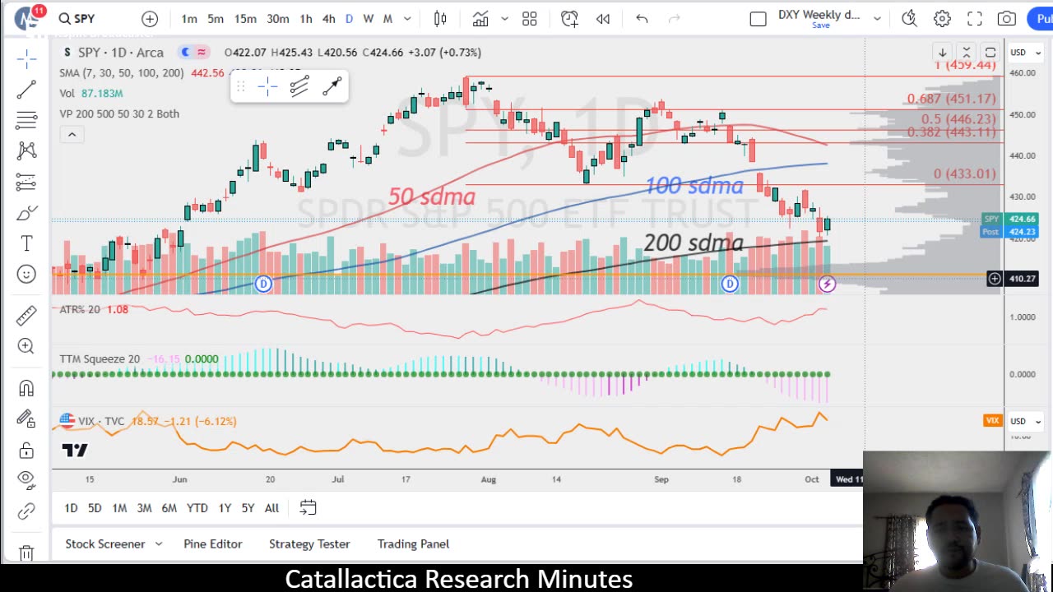Select the 1m timeframe
The width and height of the screenshot is (1053, 592).
coord(189,18)
